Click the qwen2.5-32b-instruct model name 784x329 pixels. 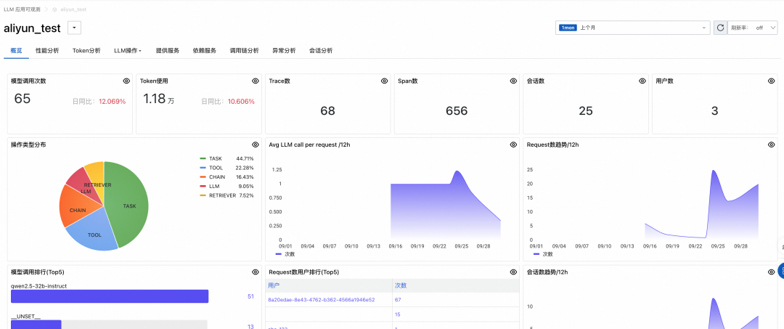tap(39, 286)
